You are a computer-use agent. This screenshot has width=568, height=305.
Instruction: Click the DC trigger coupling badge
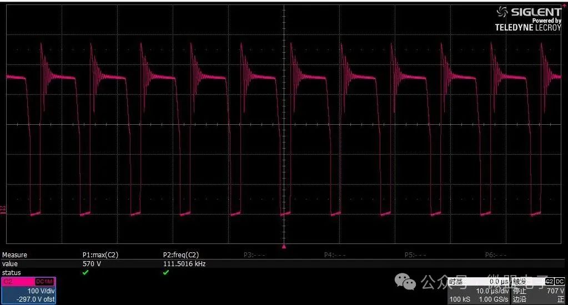[560, 282]
